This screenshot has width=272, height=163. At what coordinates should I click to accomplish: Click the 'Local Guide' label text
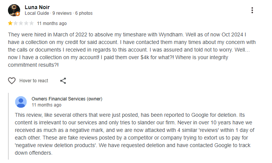coord(37,13)
